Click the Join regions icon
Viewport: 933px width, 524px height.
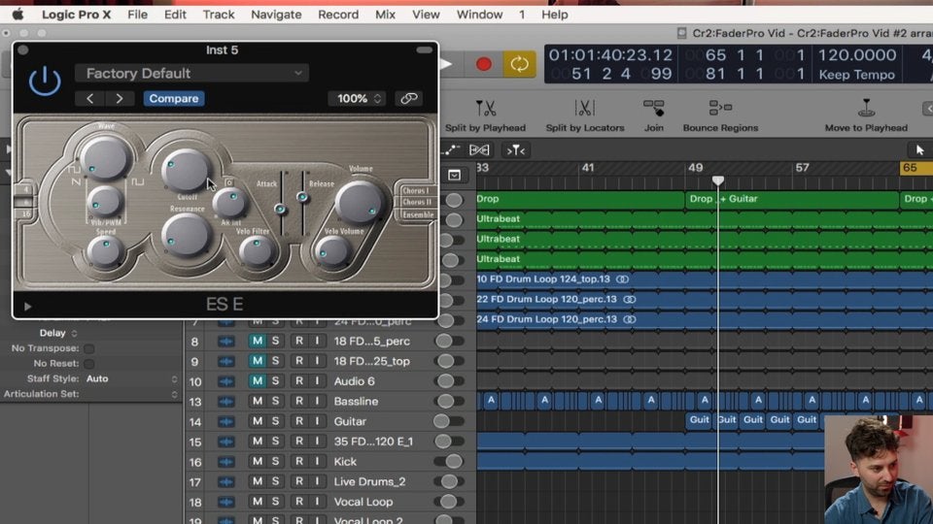(x=654, y=109)
